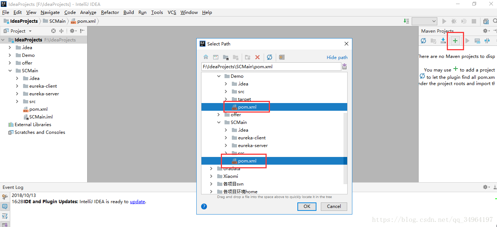Open Project Structure from main toolbar

pos(486,21)
